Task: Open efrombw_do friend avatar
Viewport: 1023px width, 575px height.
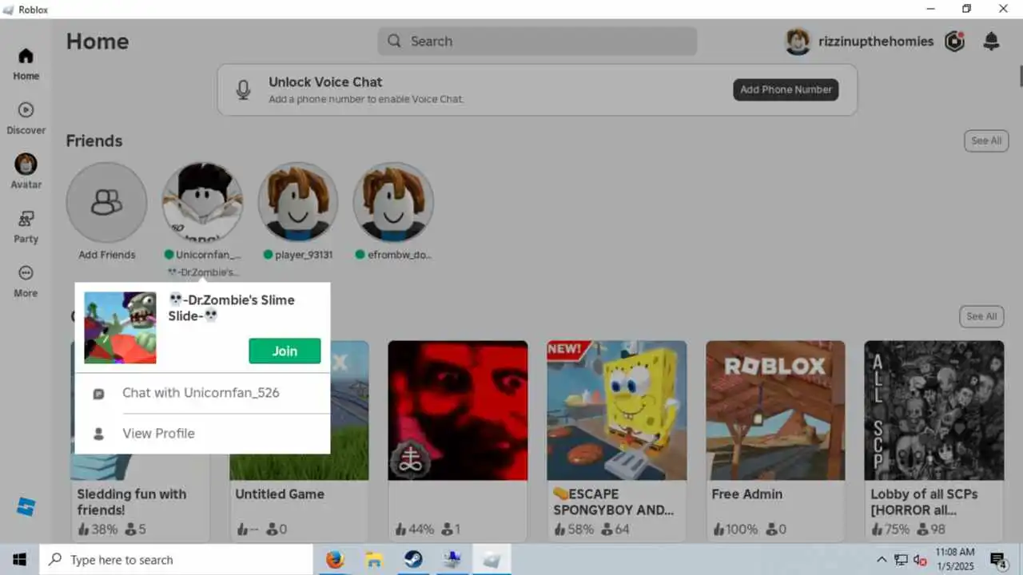Action: [x=393, y=202]
